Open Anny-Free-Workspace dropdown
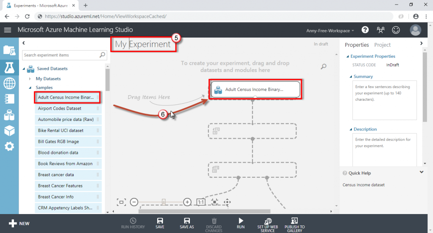433x233 pixels. [330, 30]
